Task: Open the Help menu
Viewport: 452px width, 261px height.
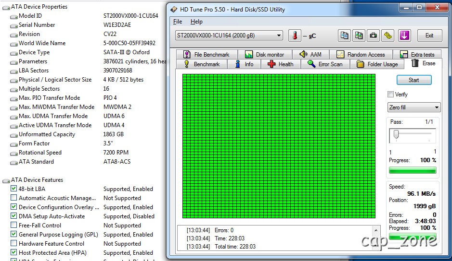Action: [196, 22]
